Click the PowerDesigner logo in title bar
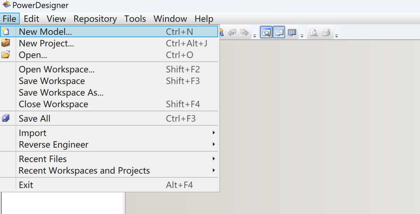 point(6,5)
